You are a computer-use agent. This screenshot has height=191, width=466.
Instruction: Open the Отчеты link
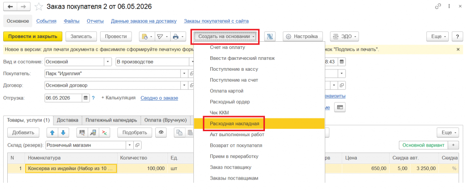95,21
